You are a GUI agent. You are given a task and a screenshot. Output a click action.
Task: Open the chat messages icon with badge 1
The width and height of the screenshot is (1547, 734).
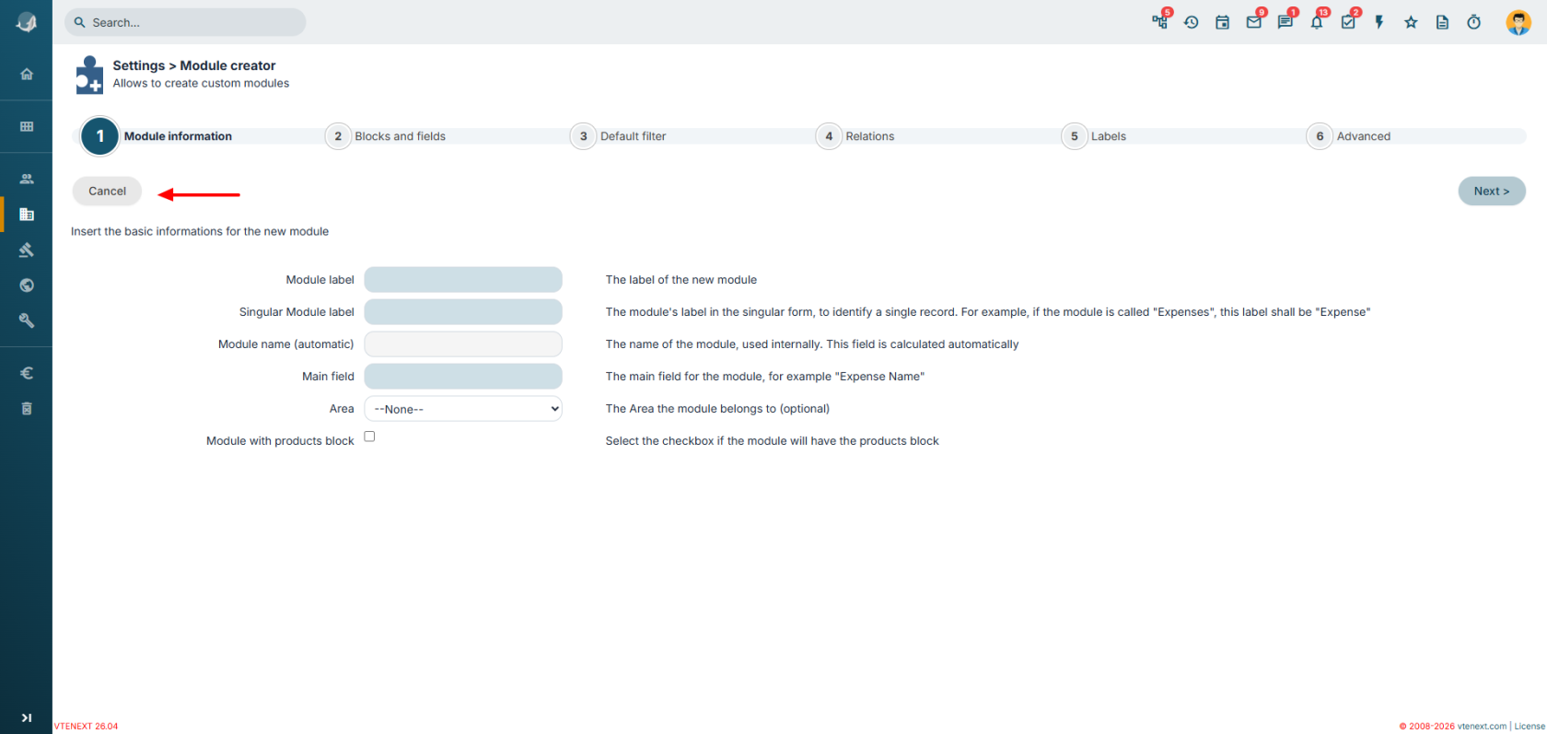coord(1285,22)
